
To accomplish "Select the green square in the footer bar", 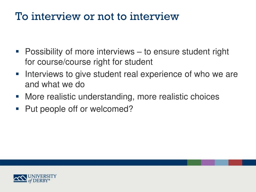I will (194, 162).
